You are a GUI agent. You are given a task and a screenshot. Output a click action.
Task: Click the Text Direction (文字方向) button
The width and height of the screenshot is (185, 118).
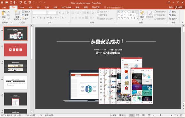tap(103, 12)
